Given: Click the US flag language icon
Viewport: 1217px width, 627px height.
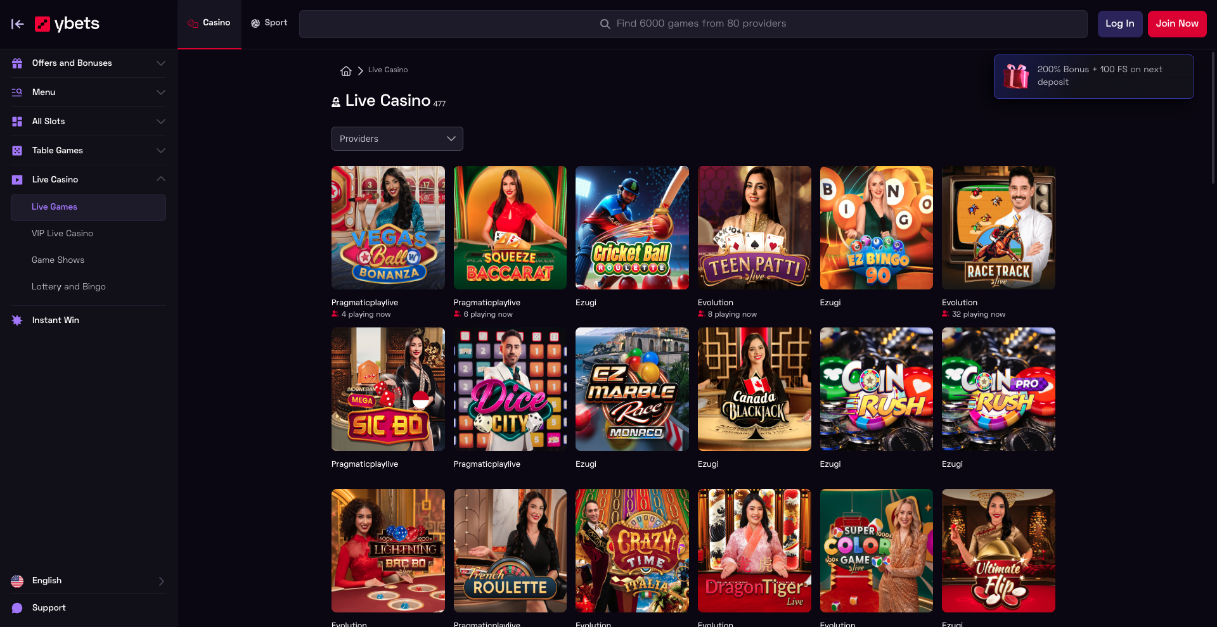Looking at the screenshot, I should (17, 581).
